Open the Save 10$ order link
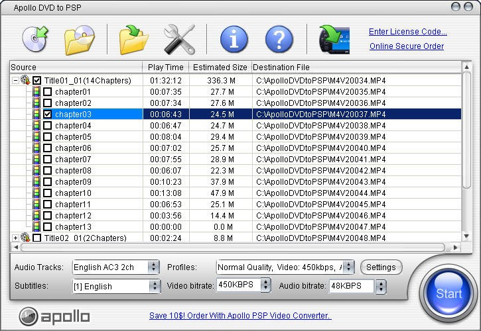Screen dimensions: 481x331 [240, 315]
